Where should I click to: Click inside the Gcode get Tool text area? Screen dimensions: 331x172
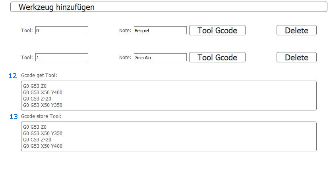pos(168,95)
